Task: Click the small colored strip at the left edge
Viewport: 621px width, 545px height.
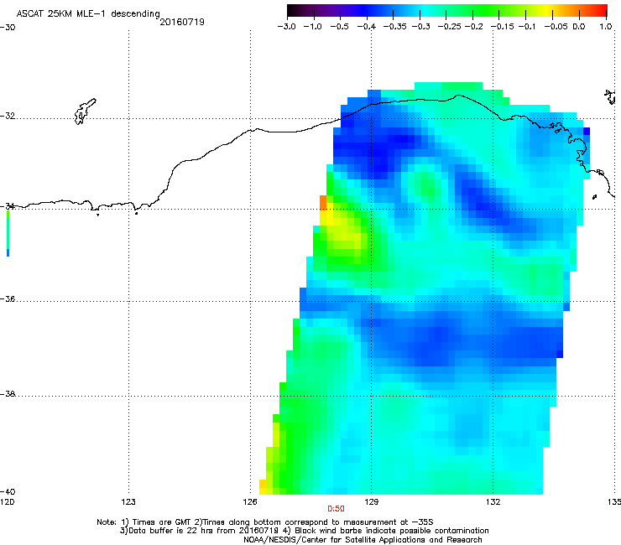Action: [8, 234]
